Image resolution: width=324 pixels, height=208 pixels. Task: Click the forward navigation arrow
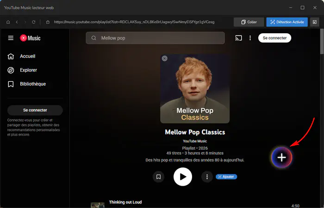click(25, 22)
